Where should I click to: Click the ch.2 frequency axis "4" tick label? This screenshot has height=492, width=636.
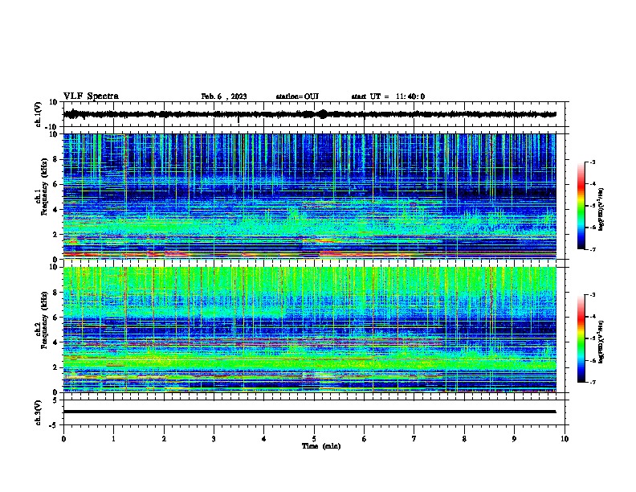55,342
